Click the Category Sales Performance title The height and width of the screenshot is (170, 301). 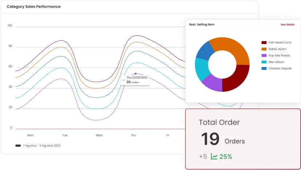(x=34, y=7)
